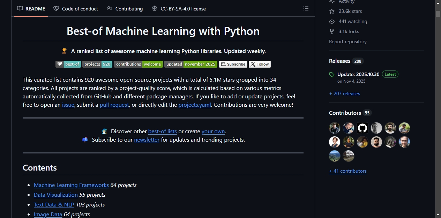Viewport: 441px width, 218px height.
Task: Go to Machine Learning Frameworks section
Action: [x=71, y=185]
